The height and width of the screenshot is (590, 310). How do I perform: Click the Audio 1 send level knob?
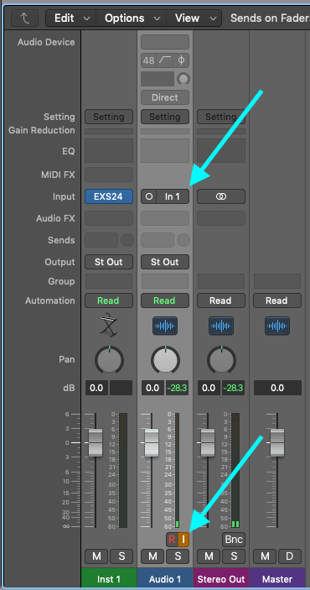(183, 240)
